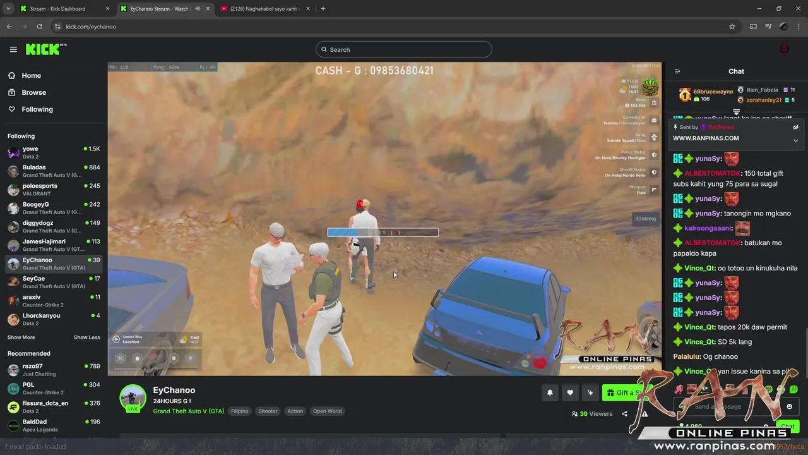The image size is (808, 455).
Task: Open Lhorckanyou channel
Action: (x=54, y=319)
